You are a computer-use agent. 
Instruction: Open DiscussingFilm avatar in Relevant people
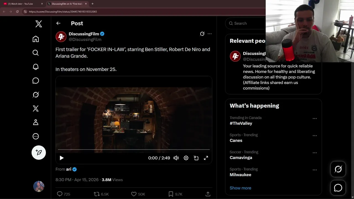point(235,56)
